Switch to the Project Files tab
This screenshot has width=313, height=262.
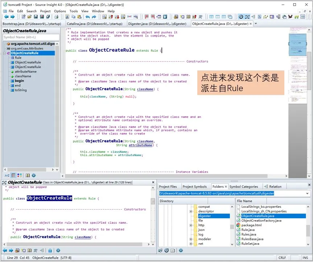(168, 186)
